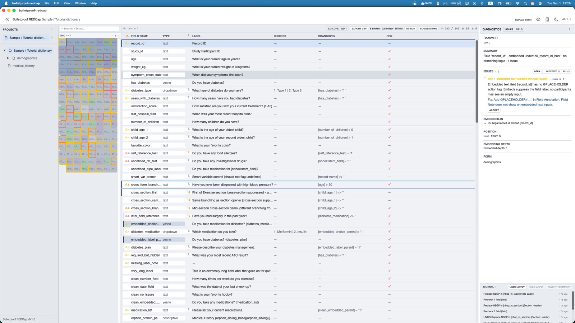The image size is (575, 323).
Task: Open the Edit menu in the menu bar
Action: tap(56, 3)
